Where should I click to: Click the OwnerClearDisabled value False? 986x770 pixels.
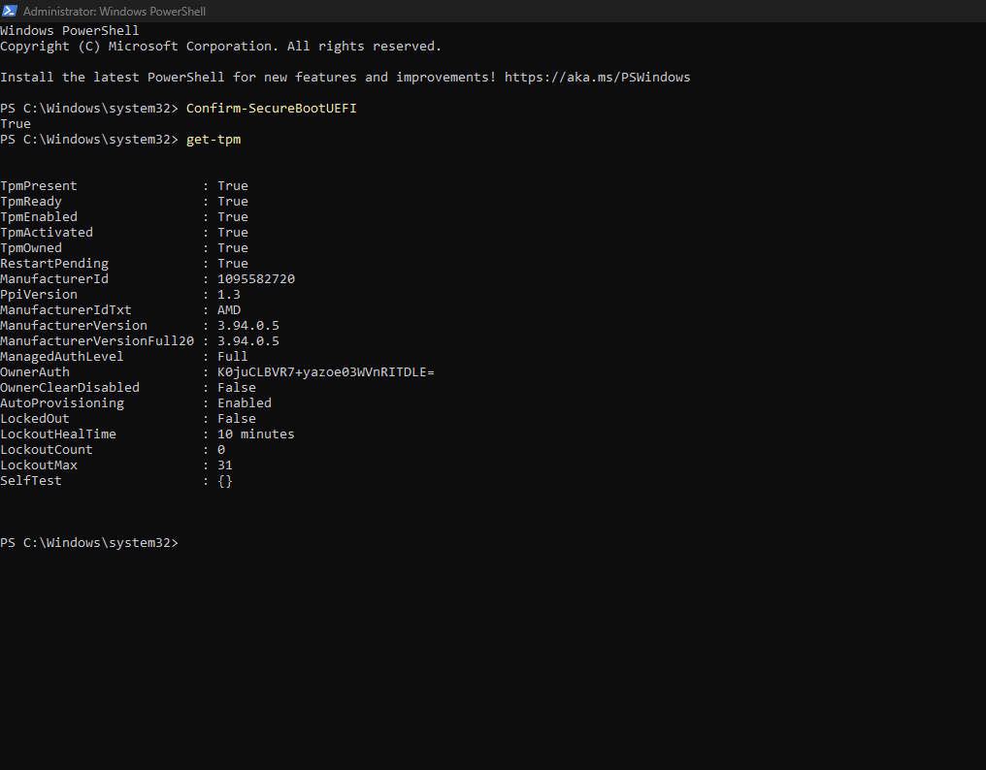click(237, 388)
